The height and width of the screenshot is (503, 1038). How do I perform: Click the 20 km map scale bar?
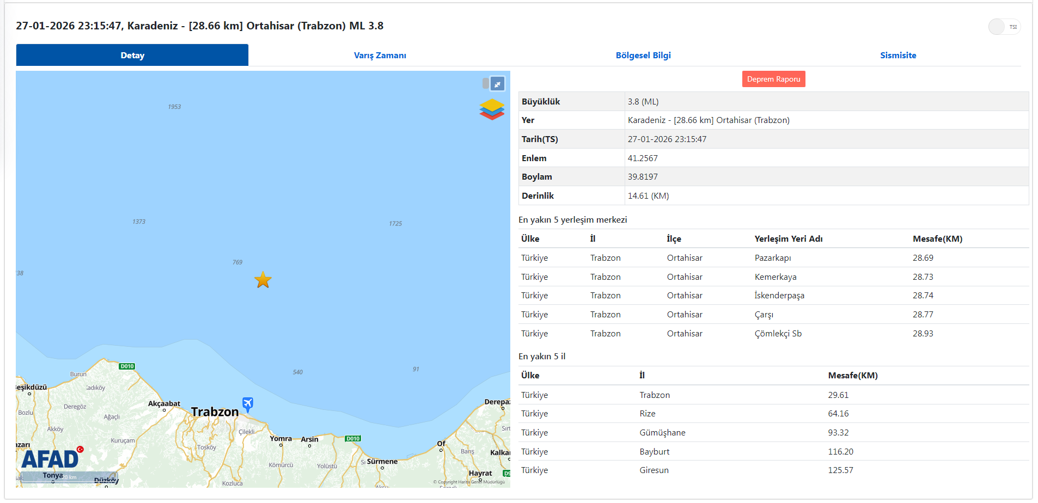pos(68,477)
